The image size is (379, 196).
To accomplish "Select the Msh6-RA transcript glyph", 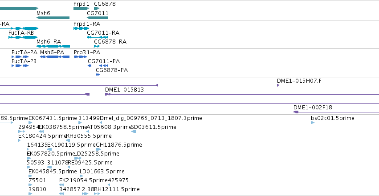I will pyautogui.click(x=53, y=46).
